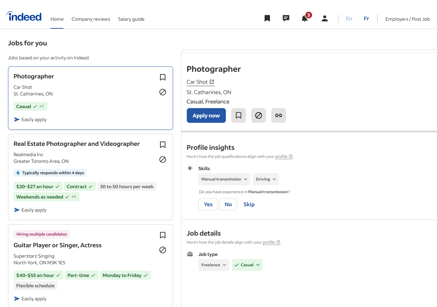Open the profile account icon
437x307 pixels.
pyautogui.click(x=325, y=18)
